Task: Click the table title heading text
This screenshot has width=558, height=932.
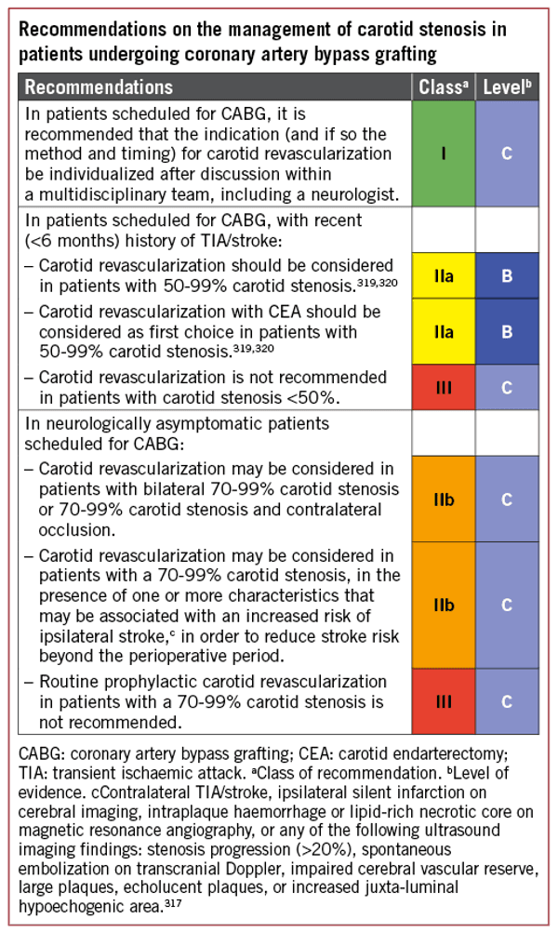Action: 262,42
